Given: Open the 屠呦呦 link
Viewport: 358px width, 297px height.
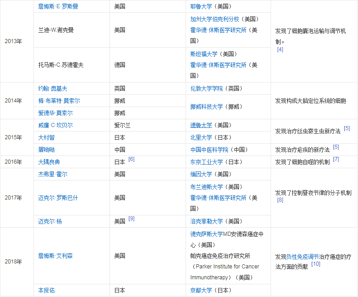Looking at the screenshot, I should tap(46, 150).
